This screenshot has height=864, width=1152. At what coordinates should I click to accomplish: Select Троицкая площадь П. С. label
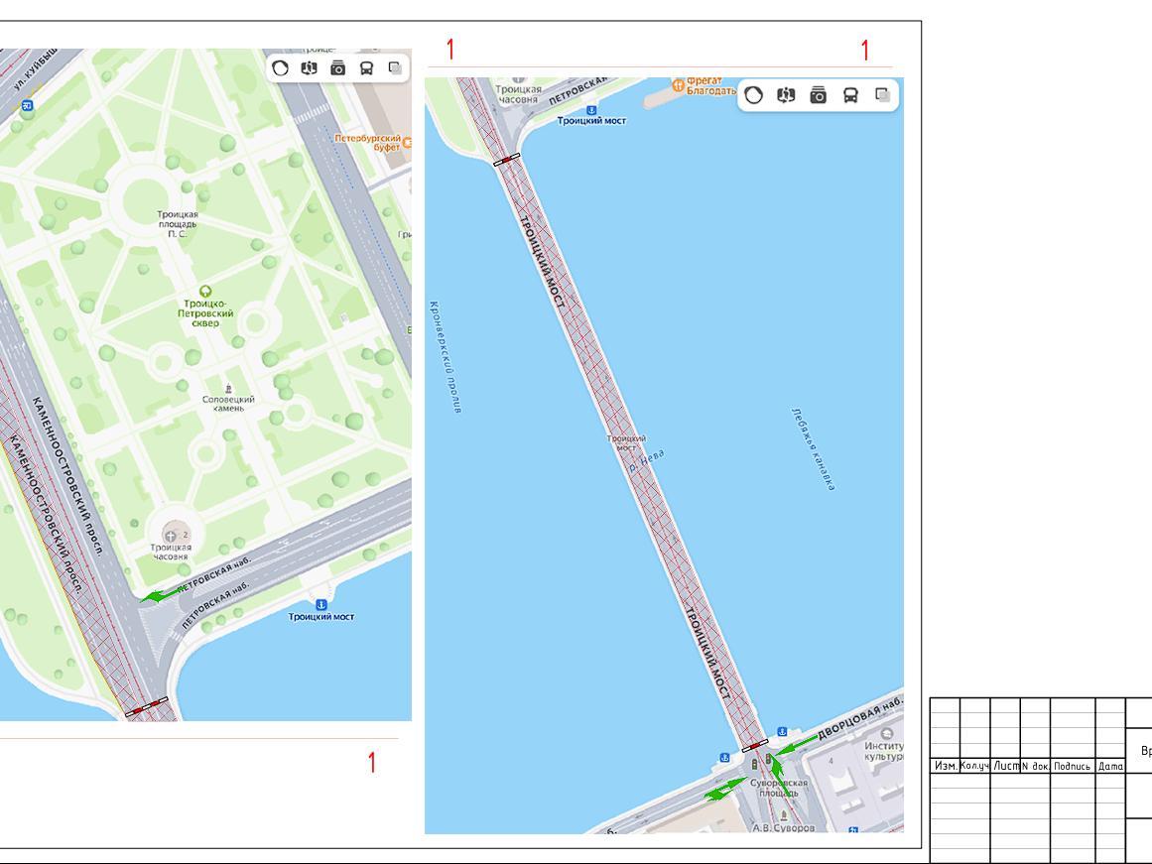tap(177, 224)
